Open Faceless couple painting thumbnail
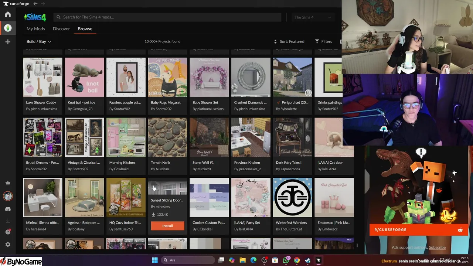This screenshot has width=473, height=266. [x=126, y=77]
